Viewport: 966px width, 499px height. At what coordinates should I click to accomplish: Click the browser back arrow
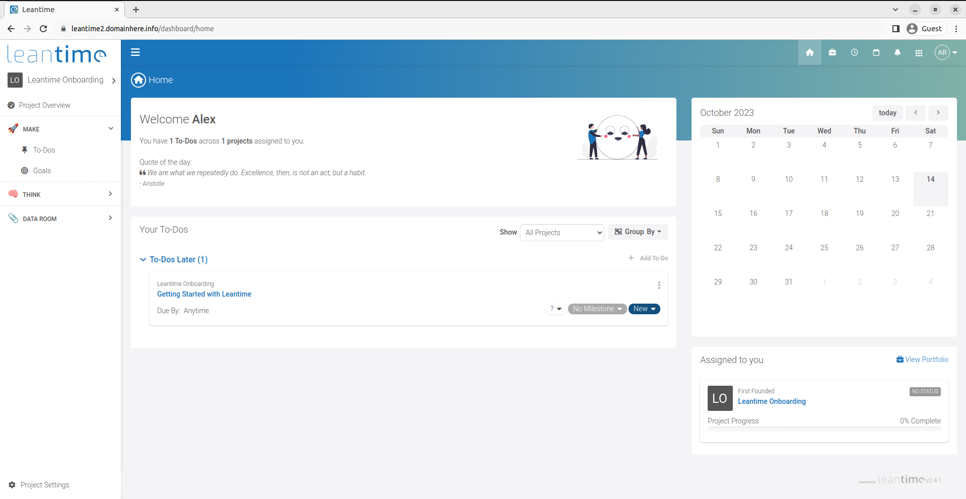11,29
